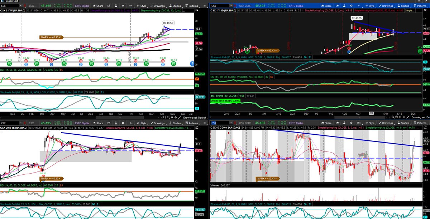
Task: Click EXTO Eligible label in weekly chart
Action: (82, 6)
